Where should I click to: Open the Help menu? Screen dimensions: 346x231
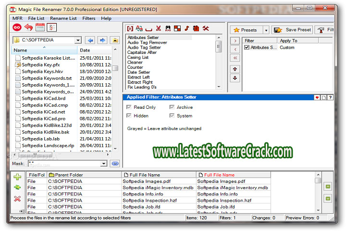coord(106,18)
